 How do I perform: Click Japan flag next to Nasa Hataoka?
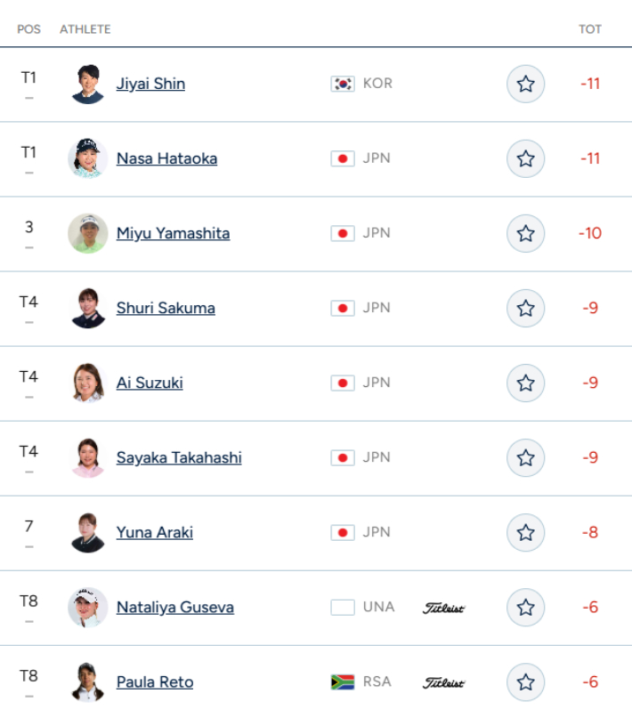point(343,158)
